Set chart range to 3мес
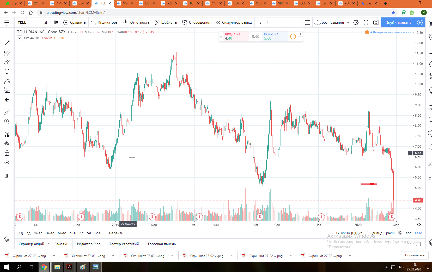Viewport: 432px width, 272px height. [50, 233]
